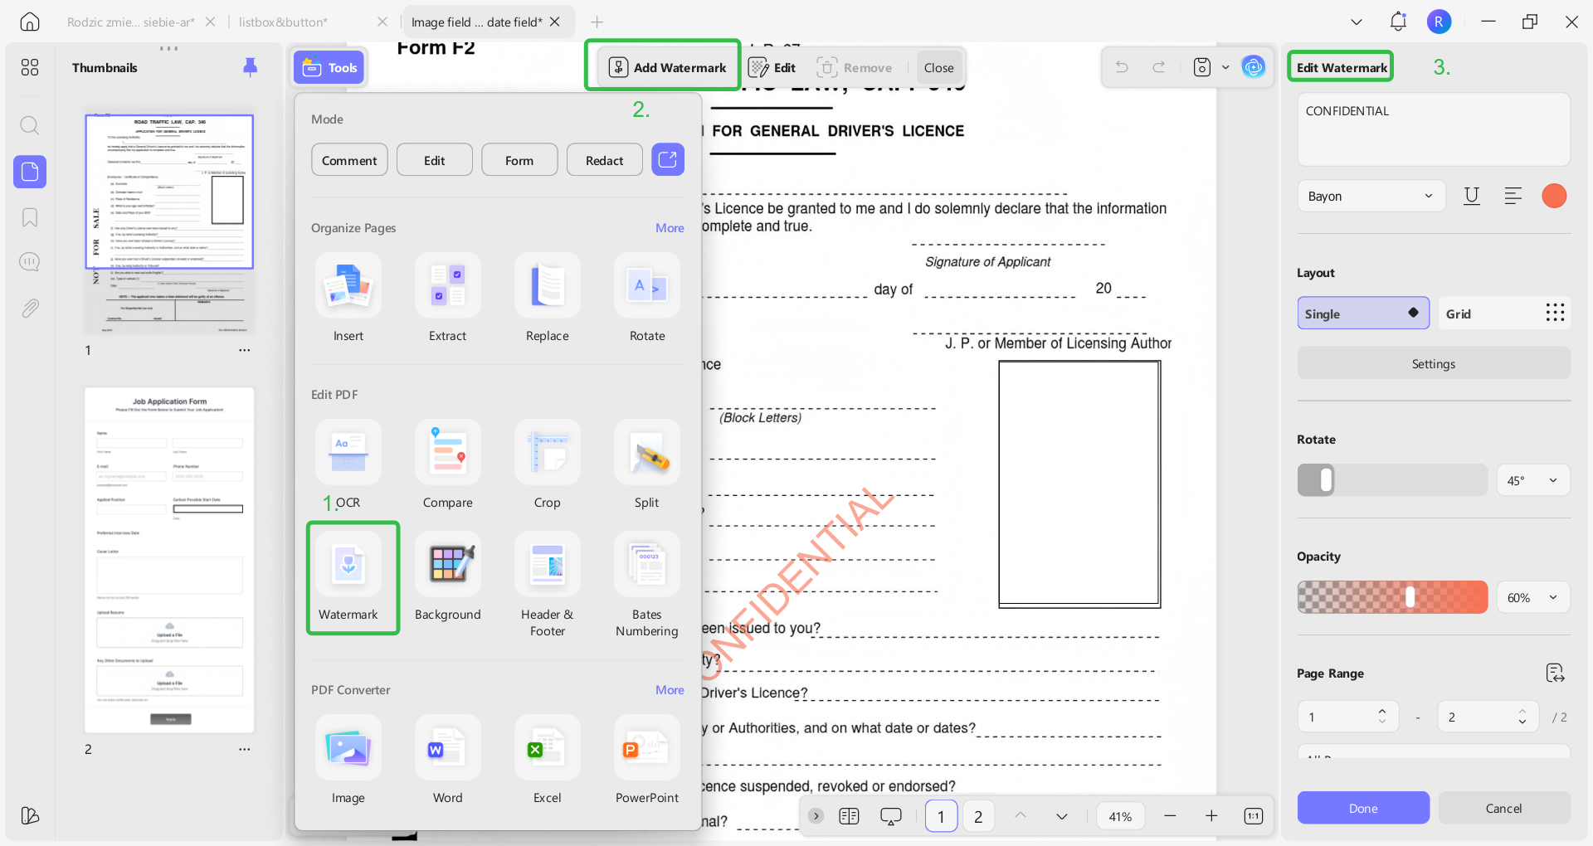Viewport: 1593px width, 846px height.
Task: Open the comments sidebar panel
Action: 30,262
